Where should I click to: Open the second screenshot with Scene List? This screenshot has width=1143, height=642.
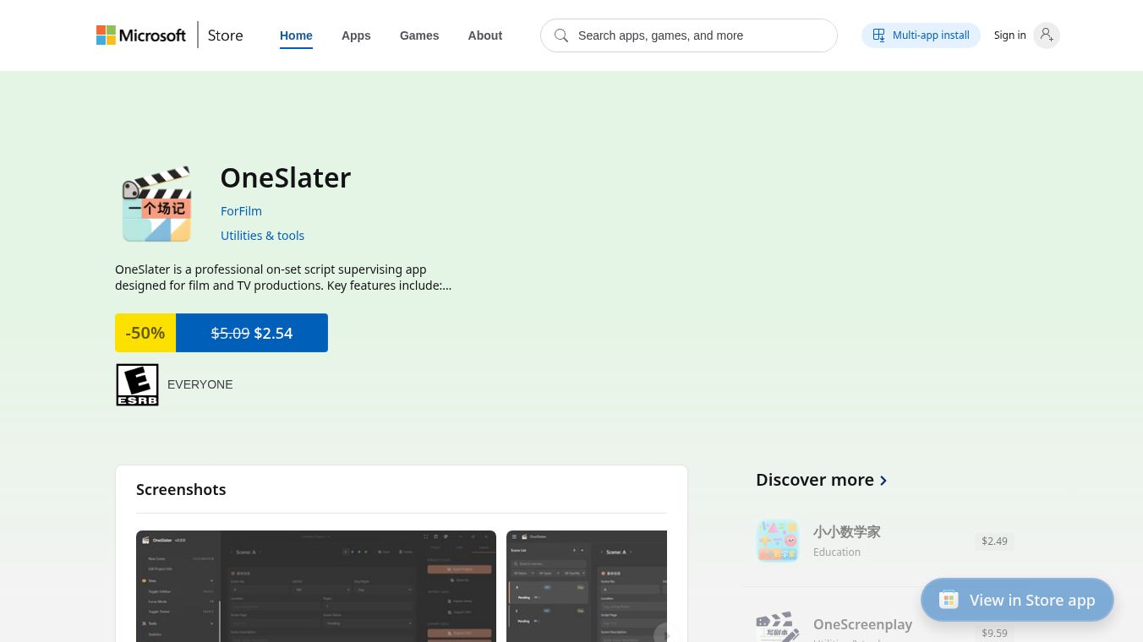pos(587,586)
